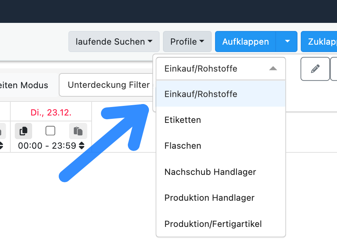
Task: Expand the caret next to Aufklappen
Action: coord(287,42)
